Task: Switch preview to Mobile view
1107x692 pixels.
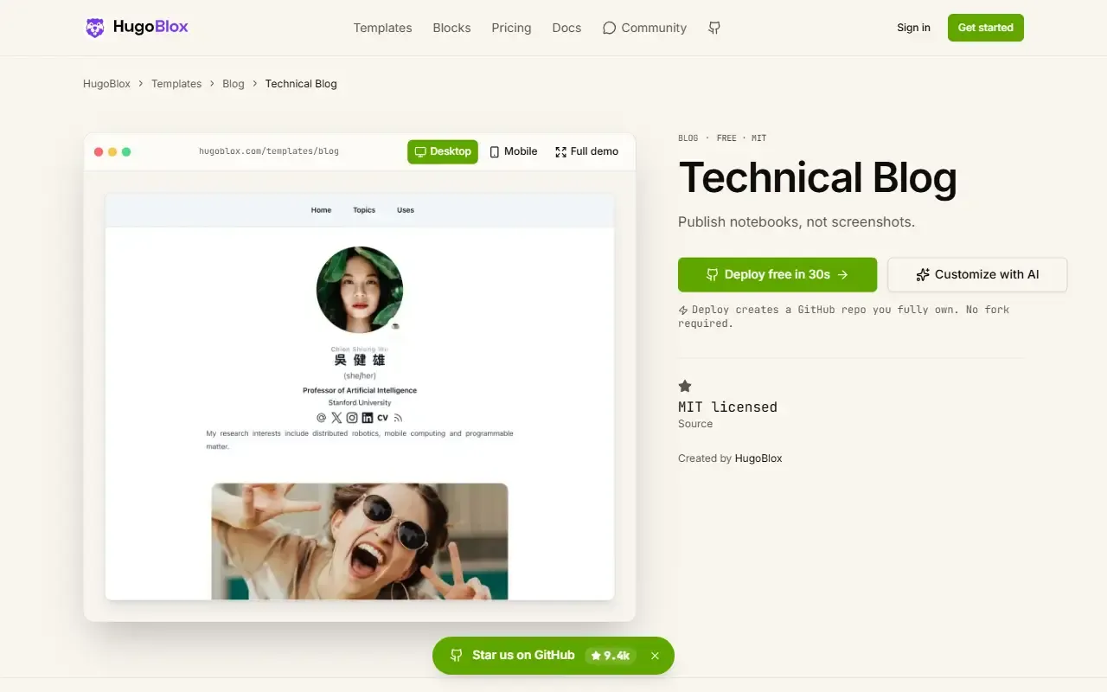Action: coord(514,151)
